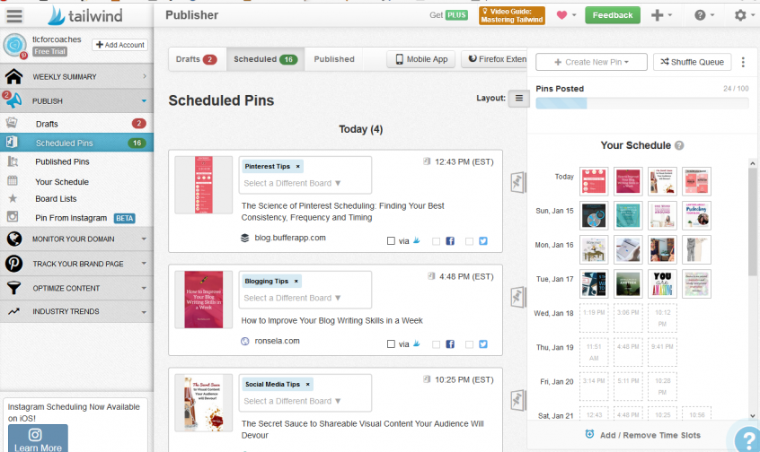Click Twitter icon on Pinterest Scheduling pin

click(x=483, y=241)
